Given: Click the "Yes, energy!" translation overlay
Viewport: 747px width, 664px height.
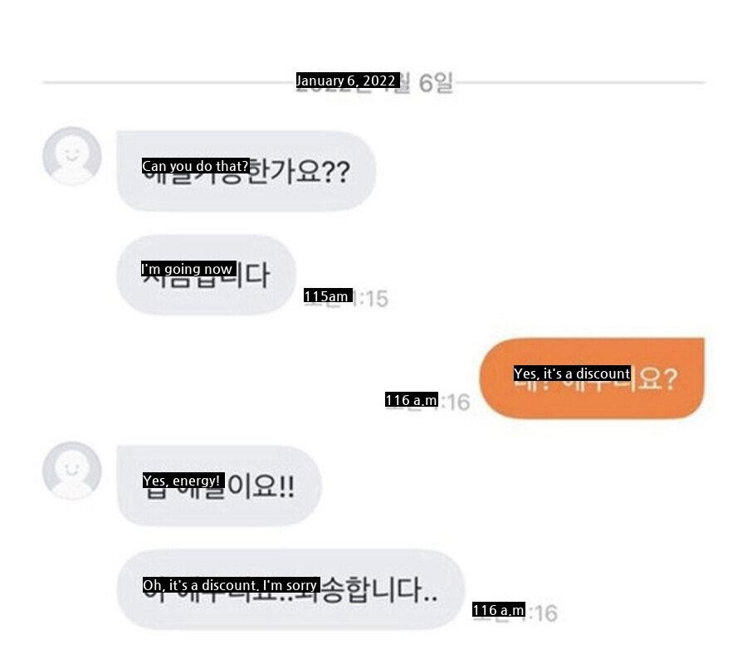Looking at the screenshot, I should pos(183,480).
